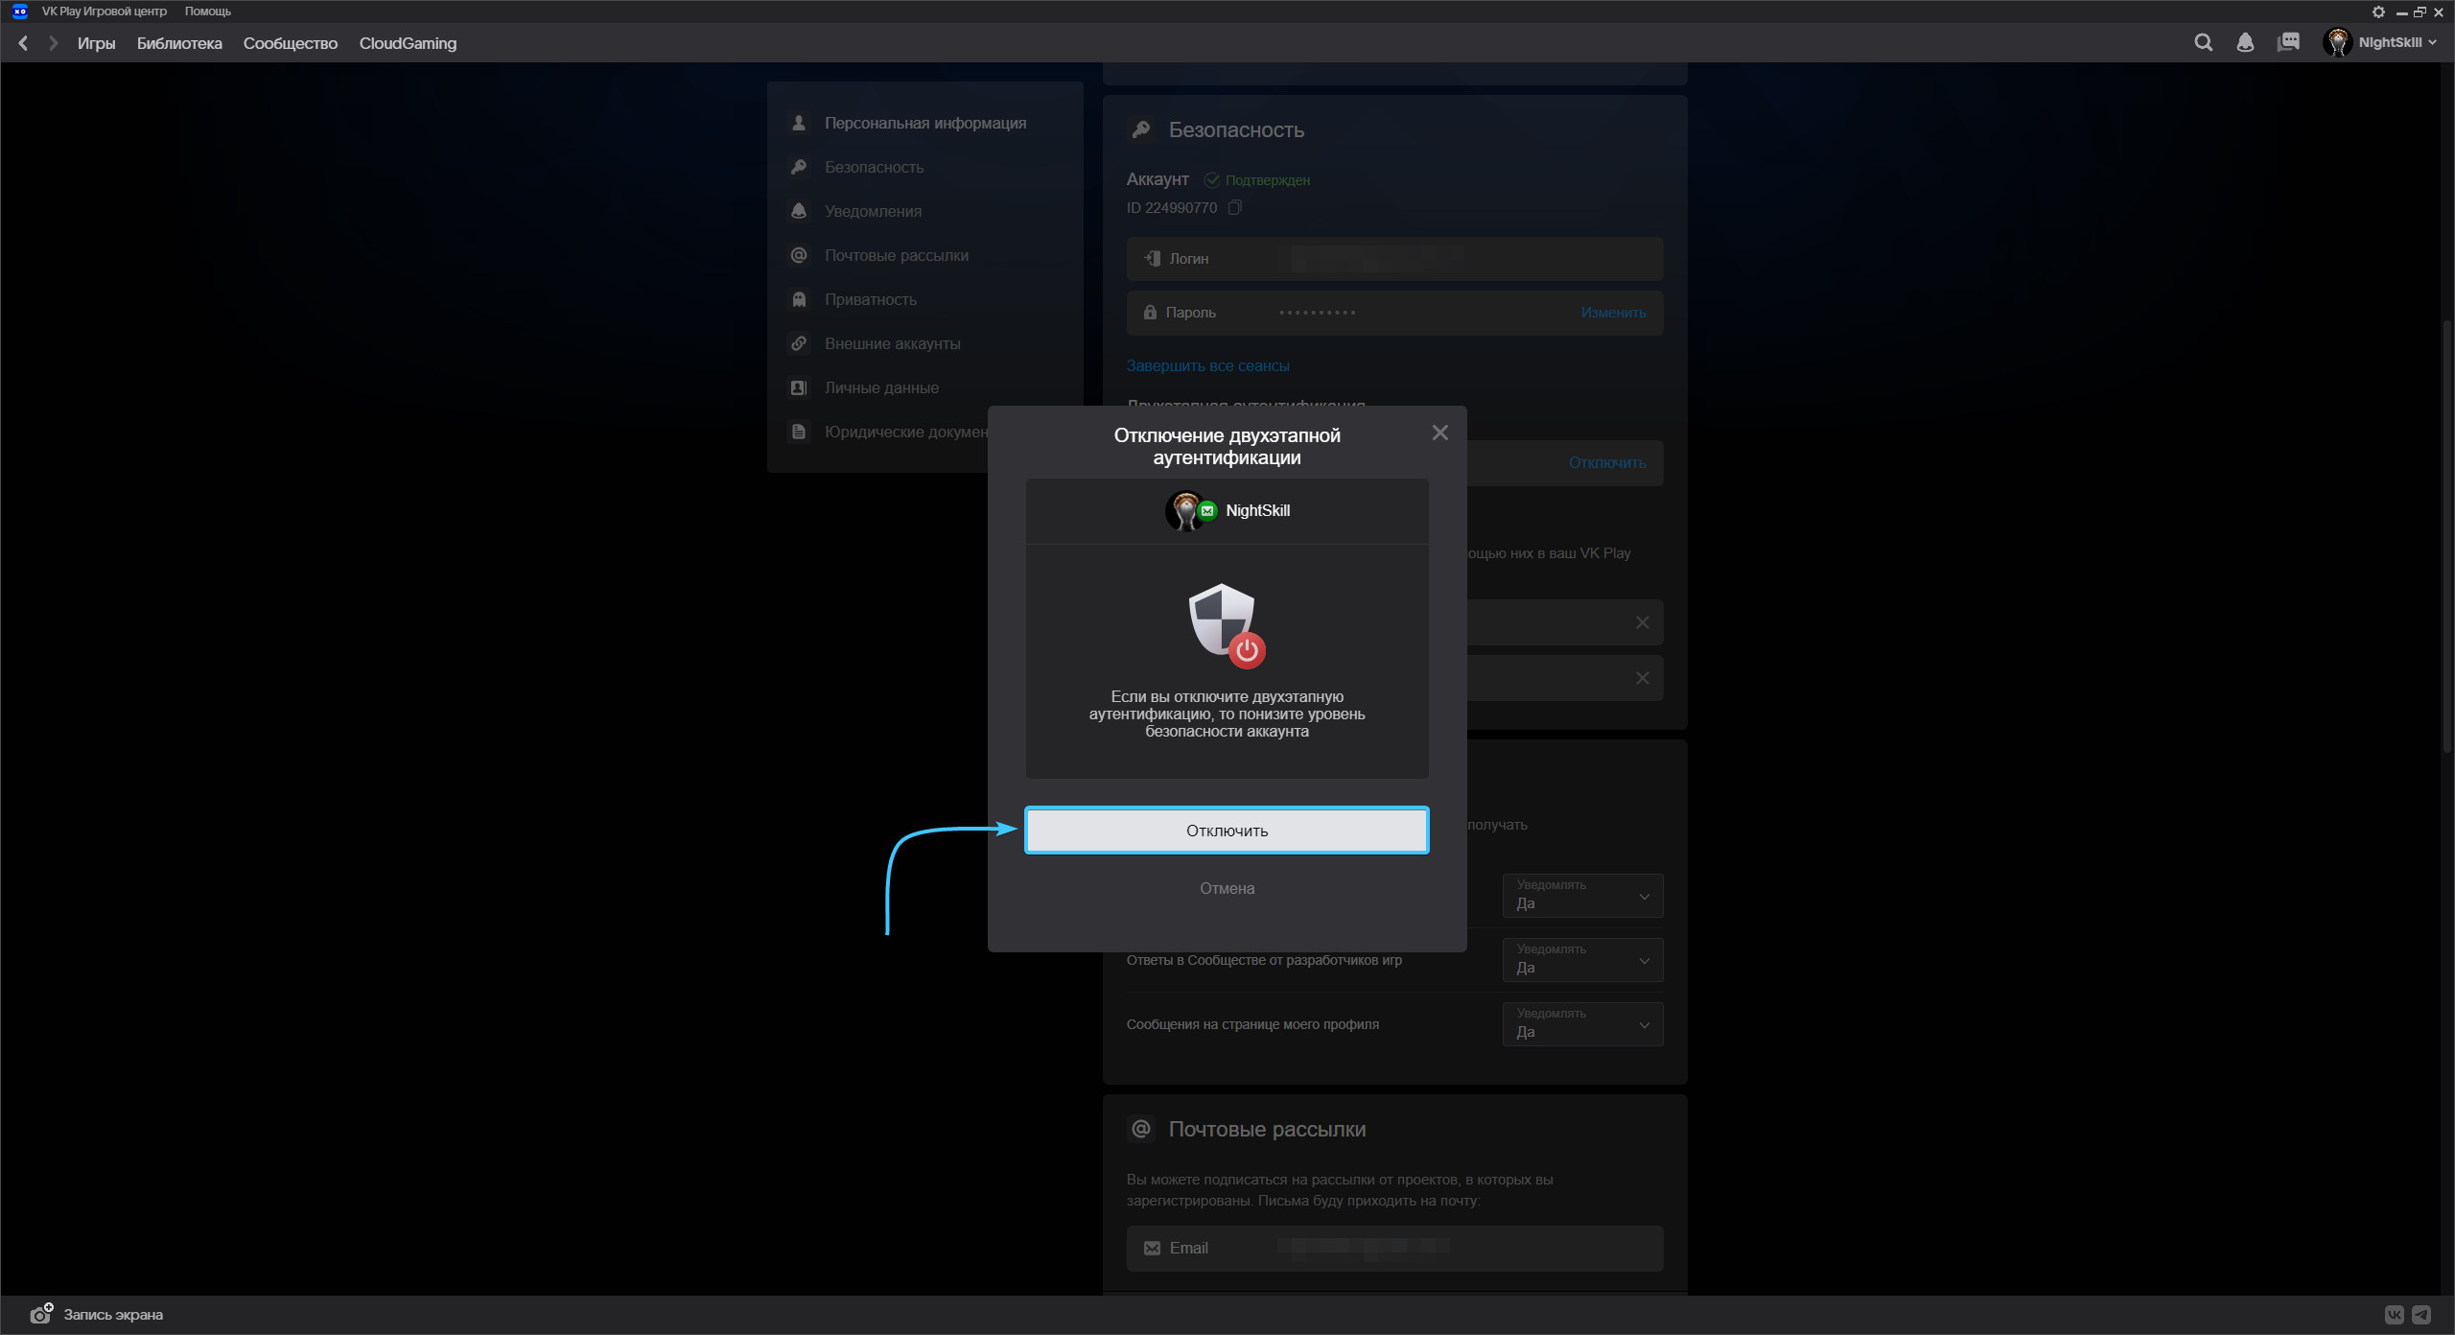Click the contact icon beside Личные данные

(x=798, y=387)
